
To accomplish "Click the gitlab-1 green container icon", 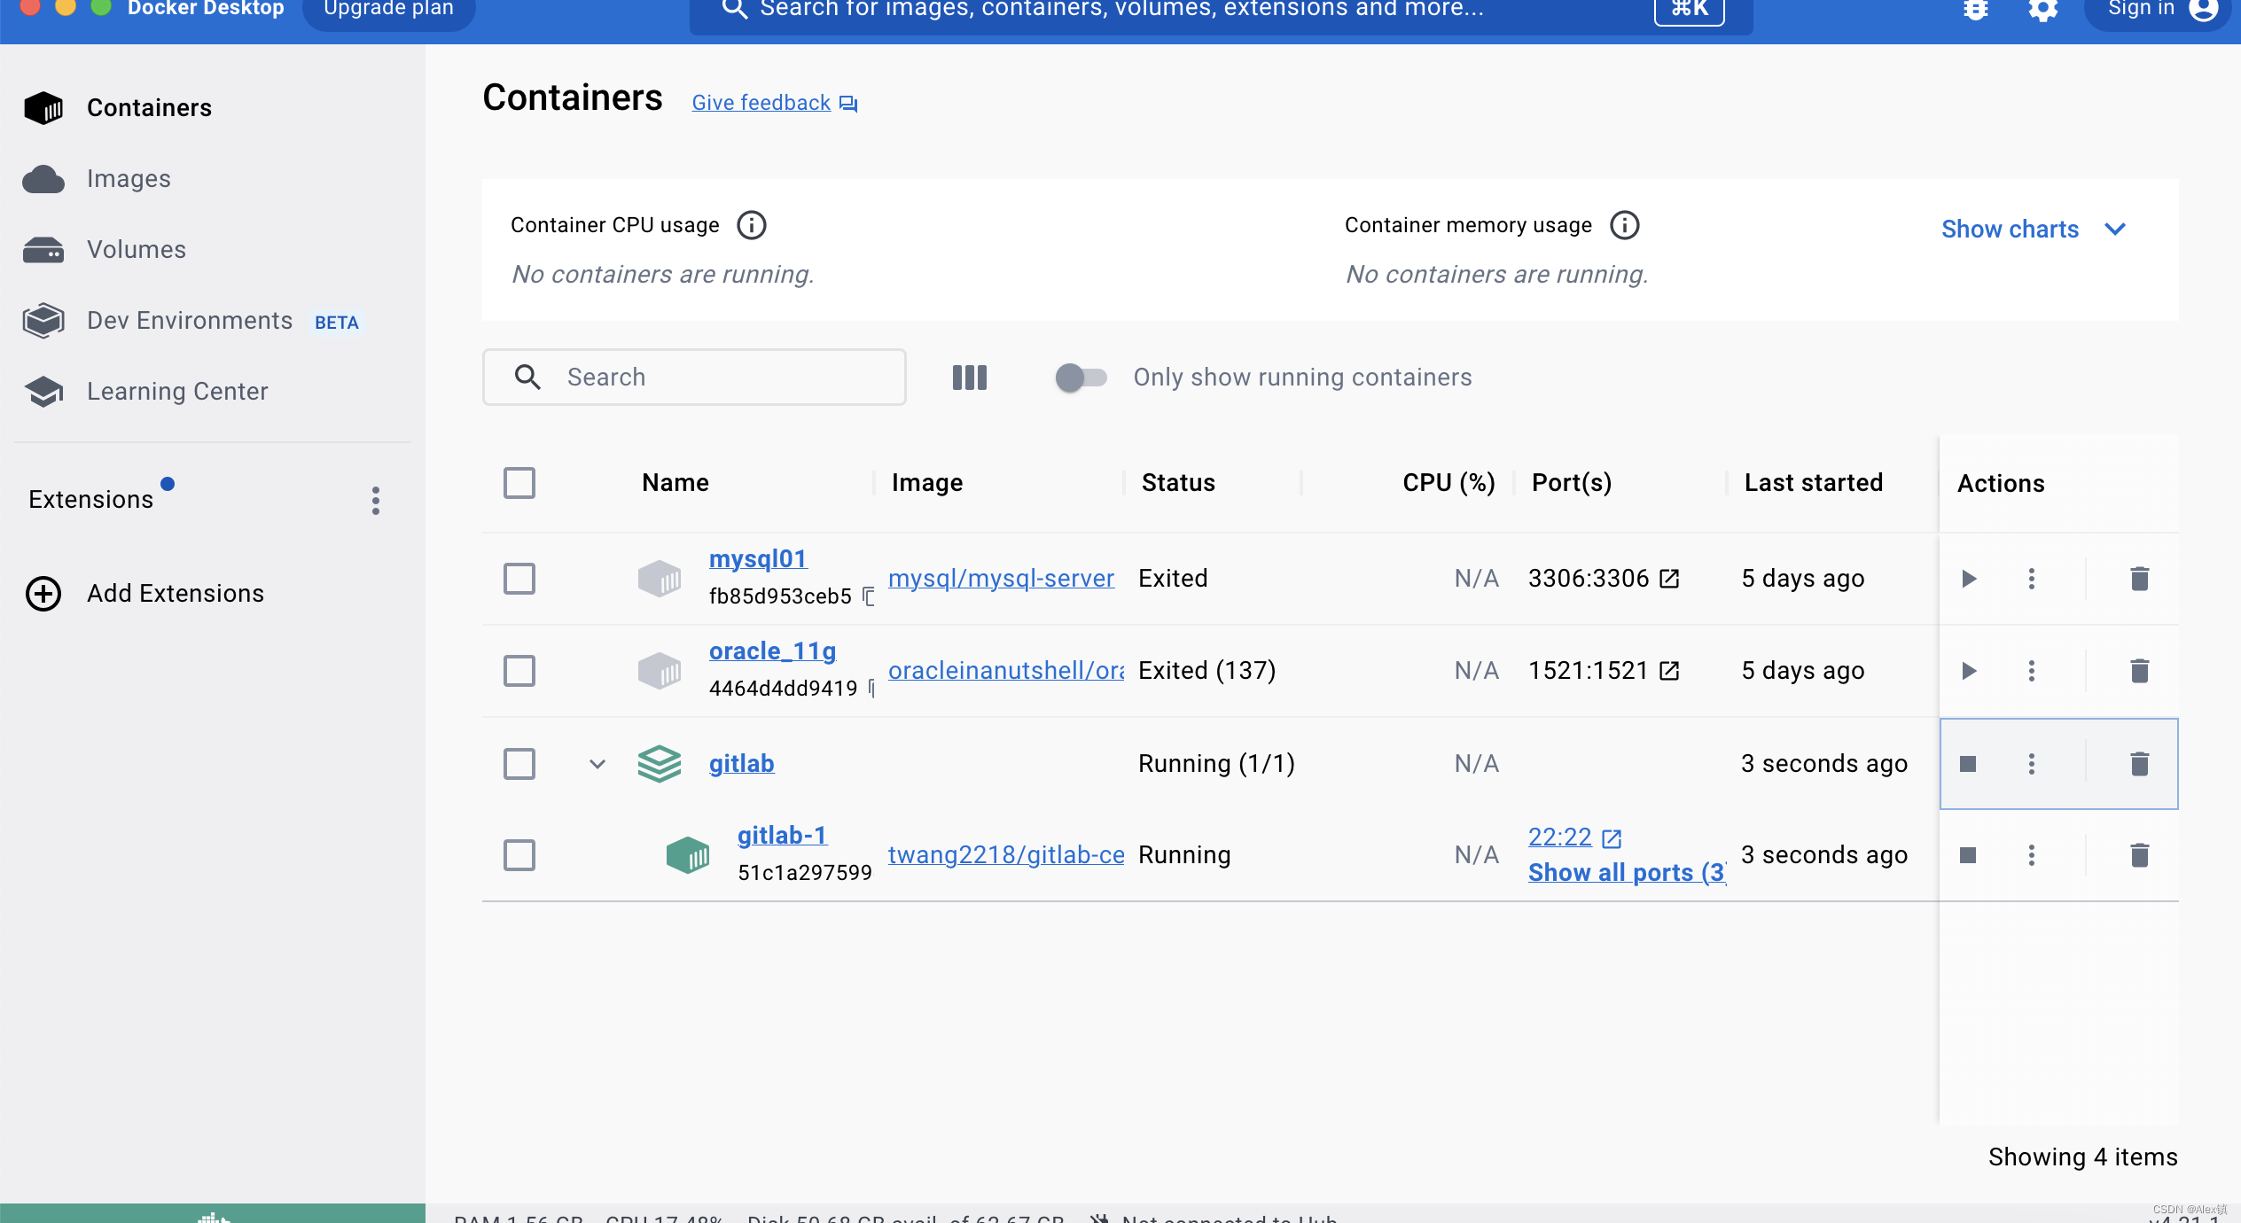I will (x=688, y=855).
